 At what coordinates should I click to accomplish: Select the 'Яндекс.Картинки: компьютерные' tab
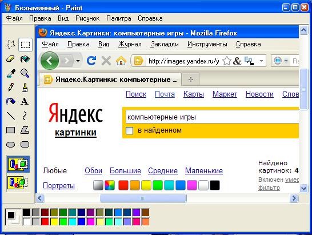coord(110,79)
